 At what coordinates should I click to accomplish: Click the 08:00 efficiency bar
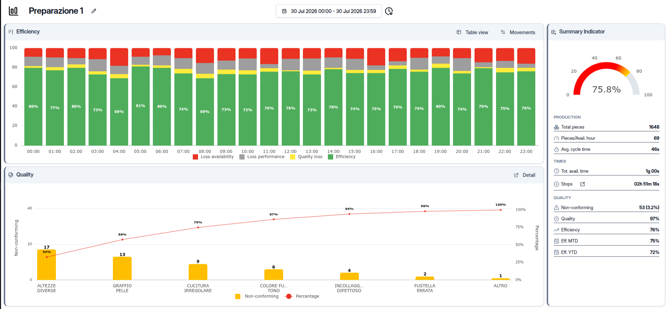[x=205, y=112]
